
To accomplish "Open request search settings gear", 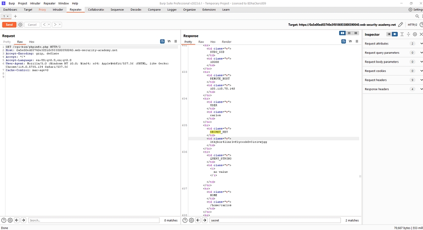I will [10, 220].
